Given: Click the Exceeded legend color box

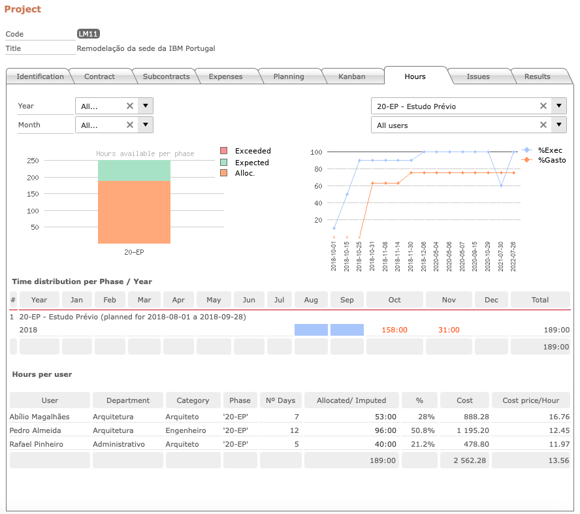Looking at the screenshot, I should (x=223, y=150).
